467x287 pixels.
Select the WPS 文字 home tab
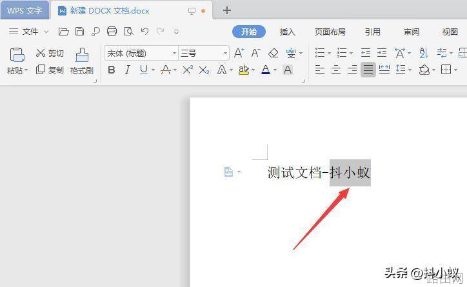coord(25,10)
